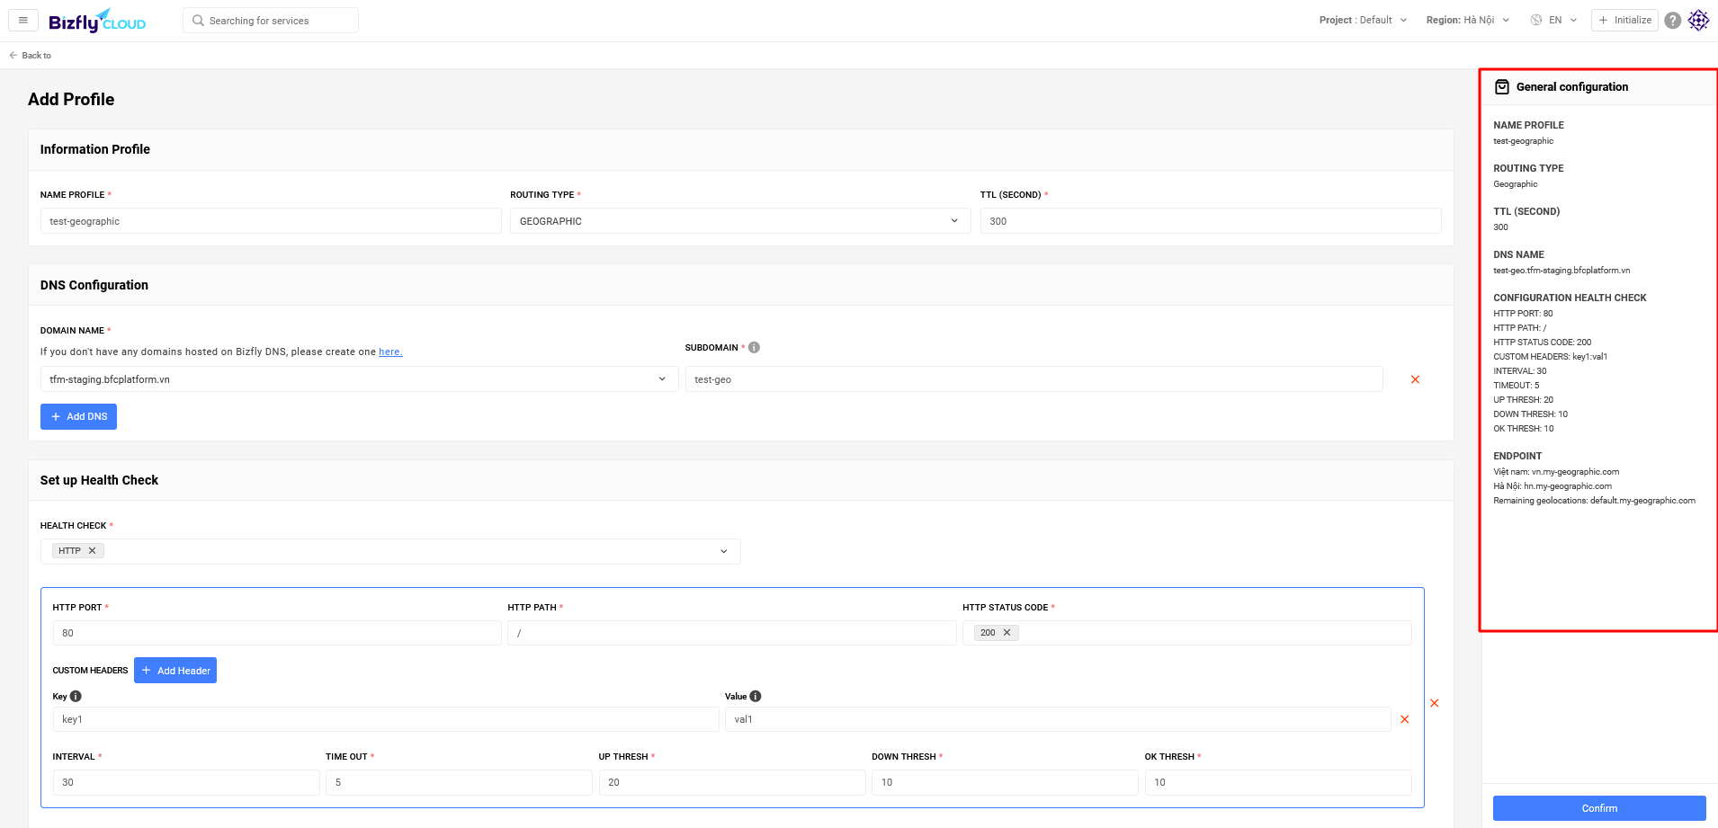Screen dimensions: 1718x828
Task: Click the HTTP Path input field
Action: point(731,633)
